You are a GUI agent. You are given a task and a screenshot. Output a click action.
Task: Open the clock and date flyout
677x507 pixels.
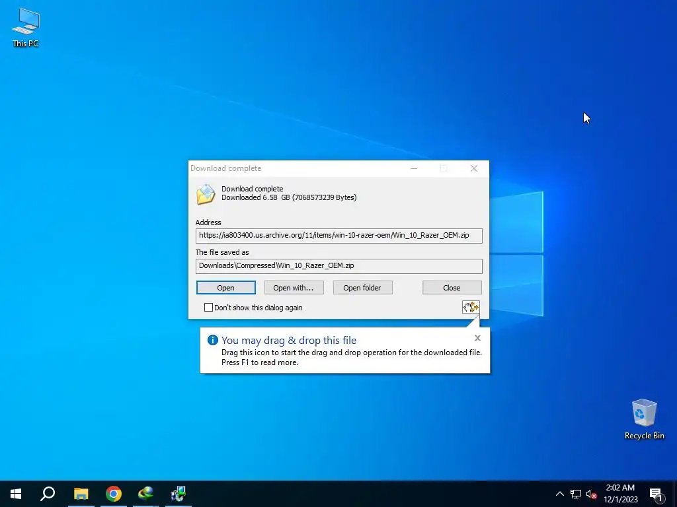point(620,494)
